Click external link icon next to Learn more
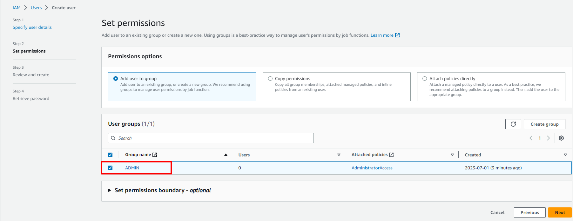Viewport: 573px width, 221px height. click(x=397, y=35)
